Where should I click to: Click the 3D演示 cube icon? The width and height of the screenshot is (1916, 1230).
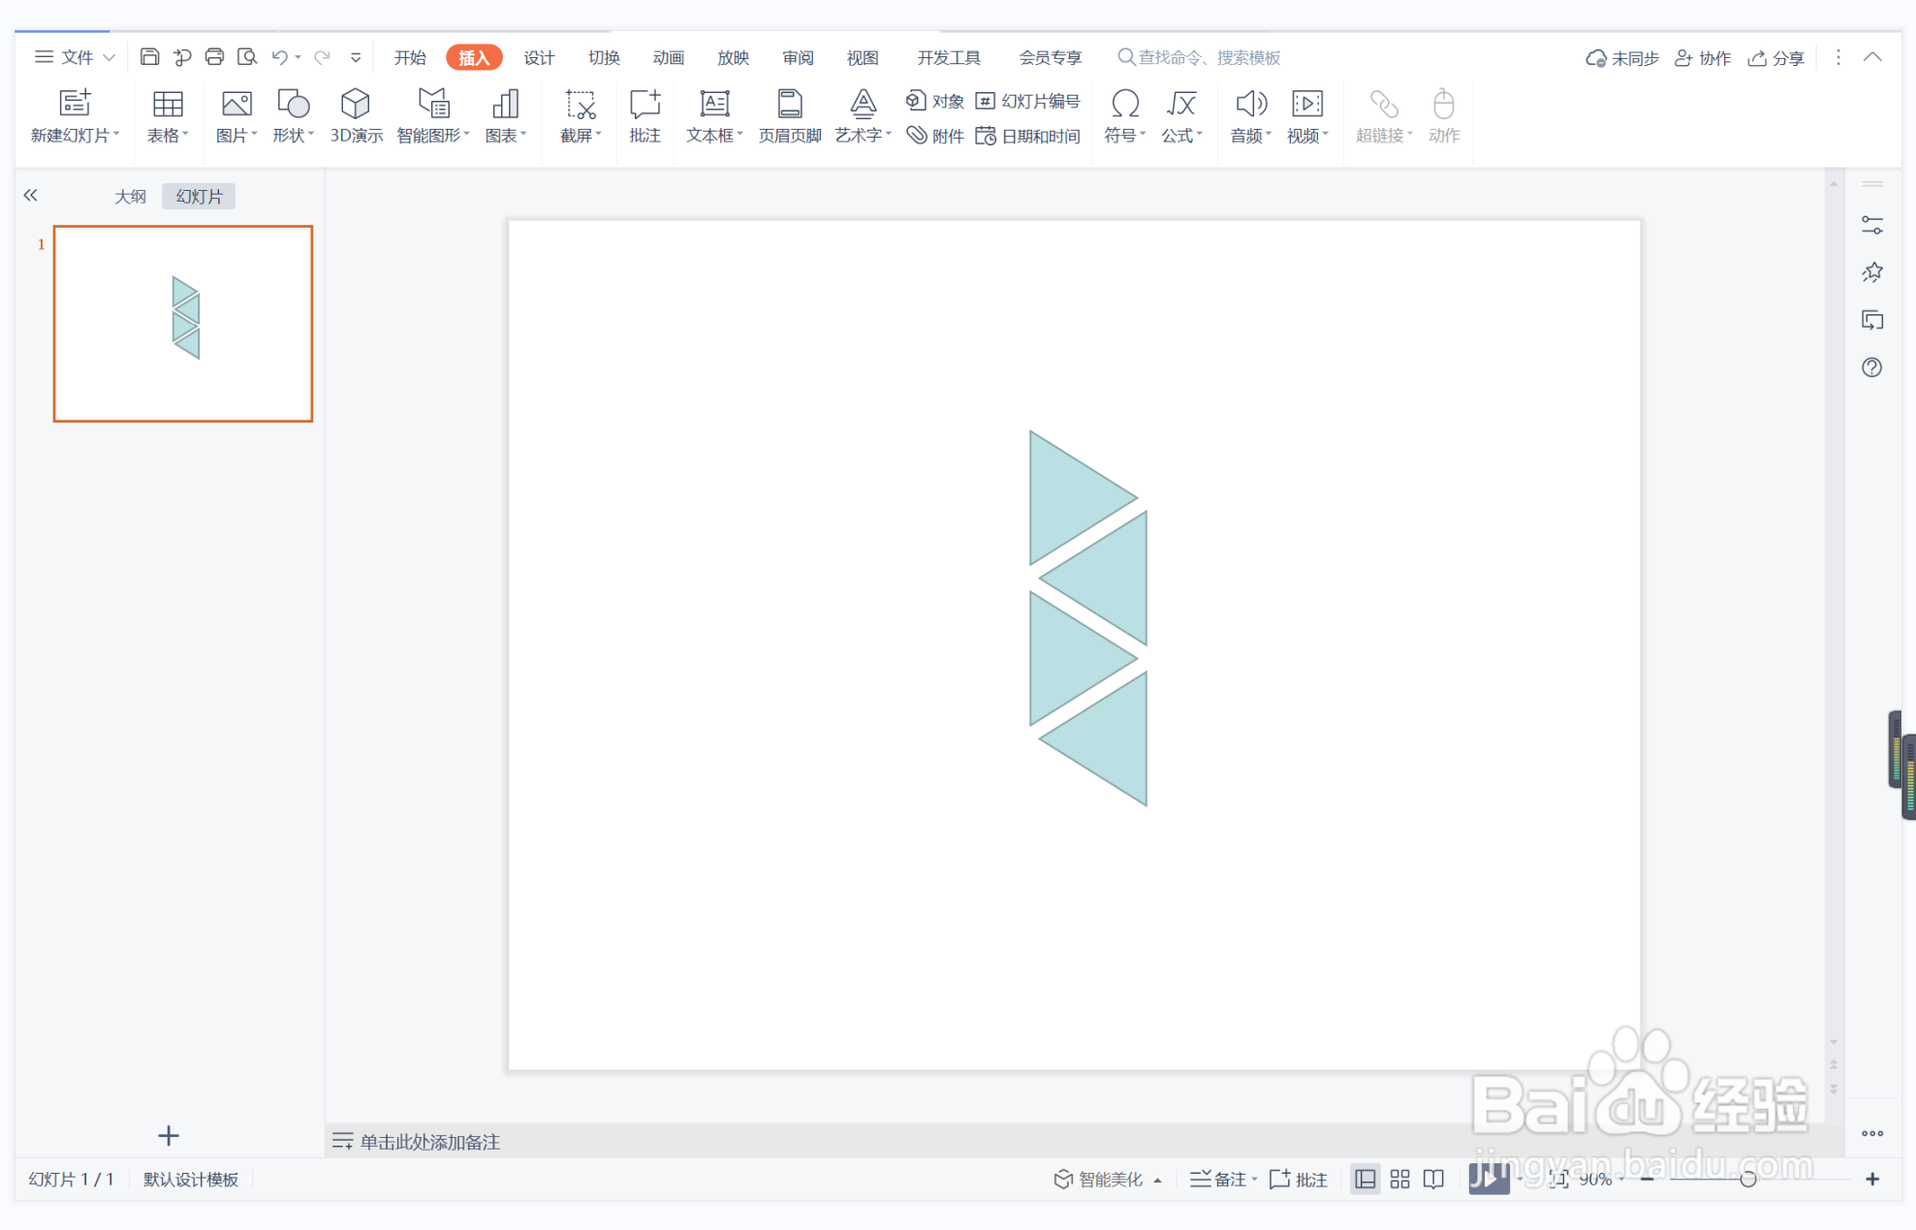coord(356,105)
